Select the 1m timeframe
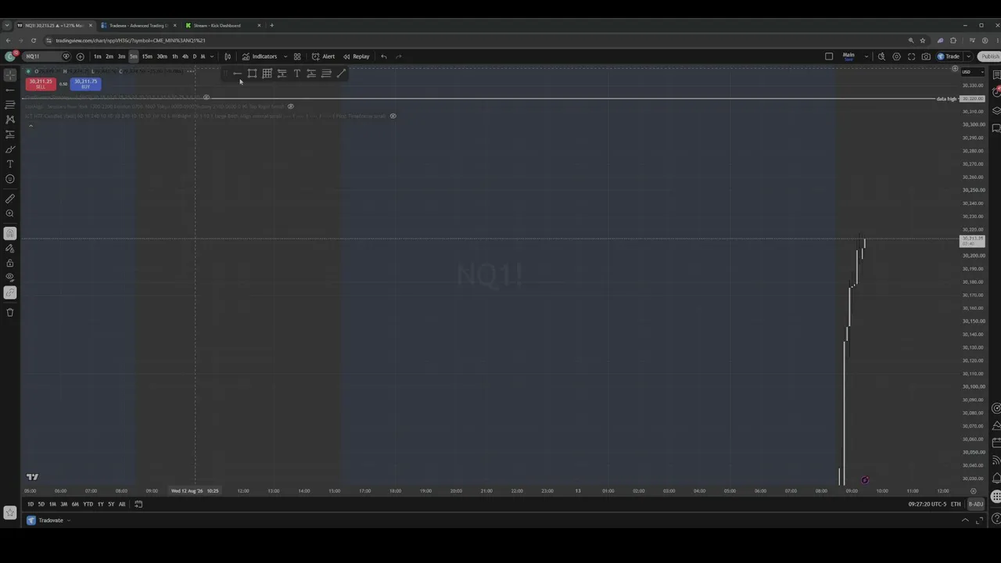The image size is (1001, 563). [x=97, y=56]
